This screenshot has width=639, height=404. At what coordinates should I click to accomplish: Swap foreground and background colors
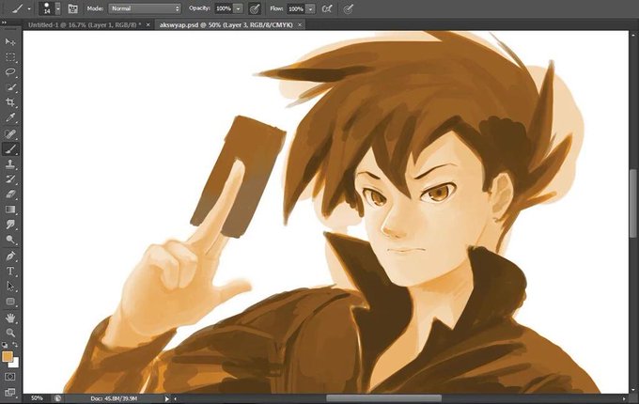coord(15,345)
